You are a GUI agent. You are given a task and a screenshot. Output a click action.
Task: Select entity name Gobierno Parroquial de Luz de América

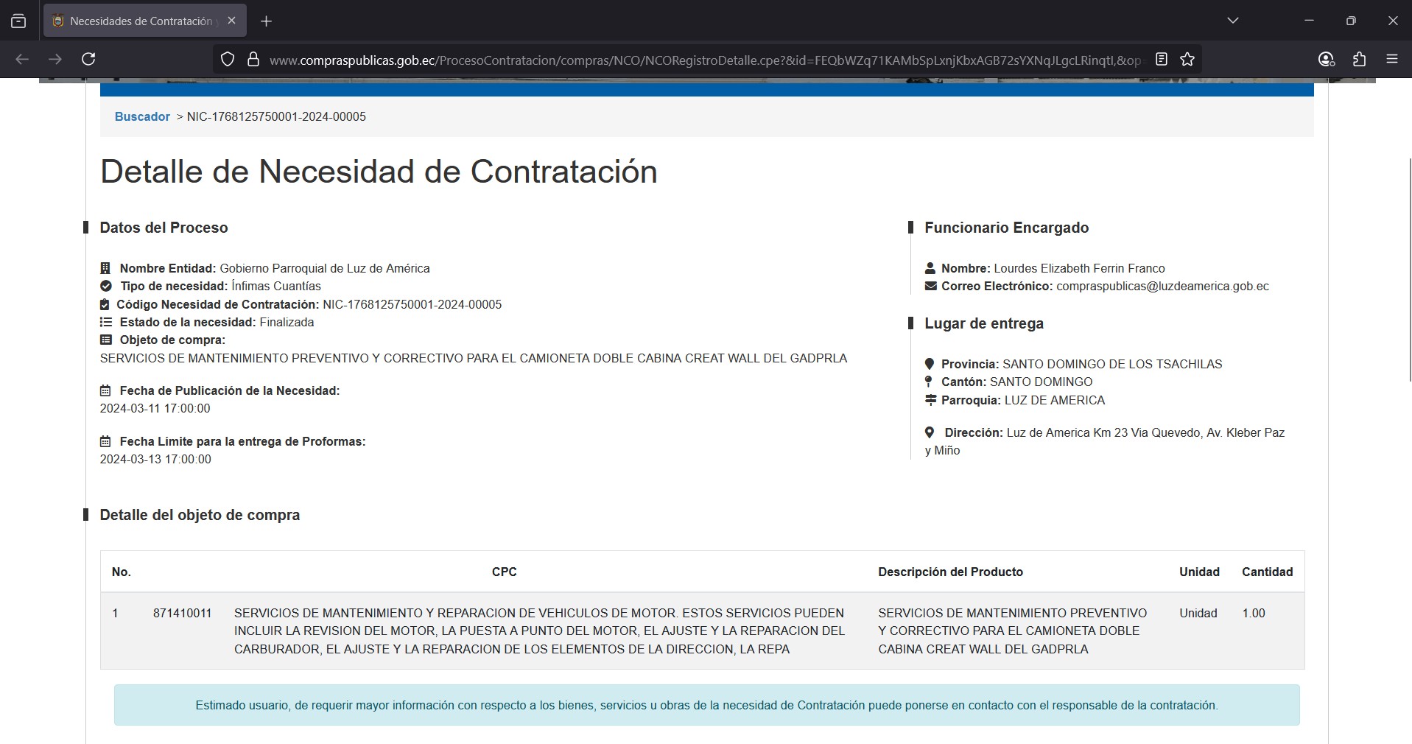(x=325, y=268)
